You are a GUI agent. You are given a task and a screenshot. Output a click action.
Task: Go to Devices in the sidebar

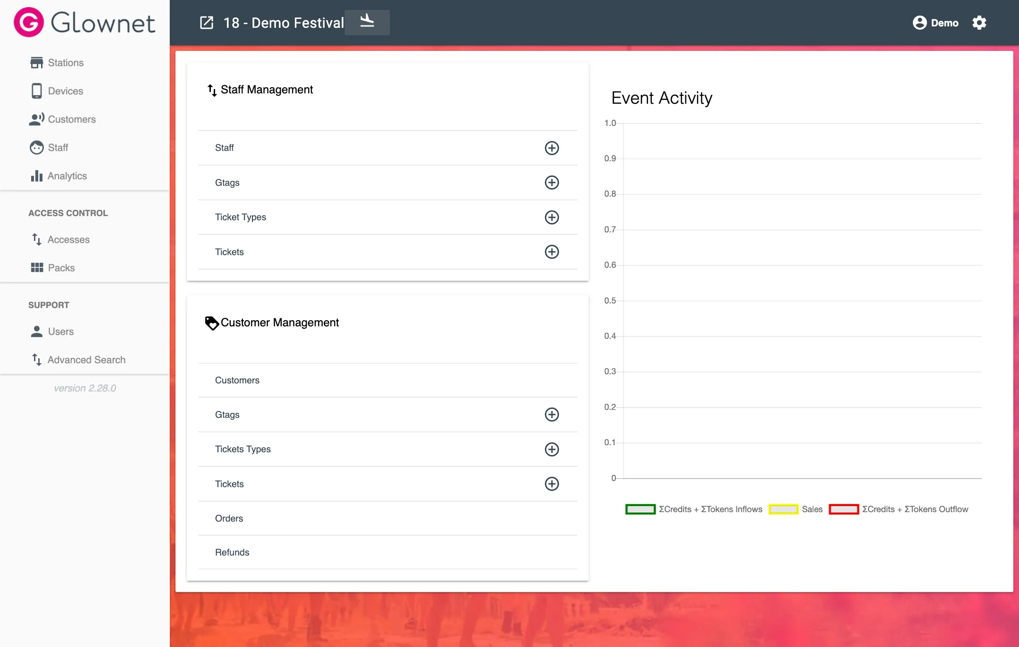65,91
